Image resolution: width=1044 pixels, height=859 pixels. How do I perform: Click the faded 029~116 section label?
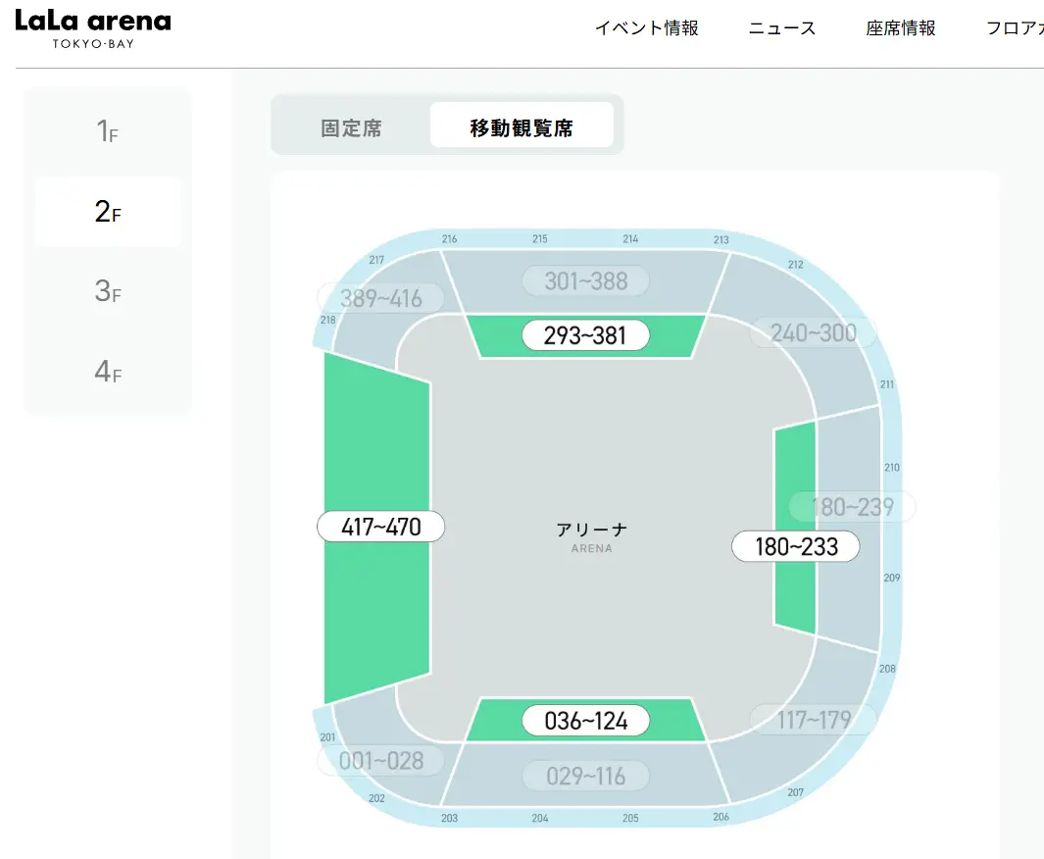585,776
